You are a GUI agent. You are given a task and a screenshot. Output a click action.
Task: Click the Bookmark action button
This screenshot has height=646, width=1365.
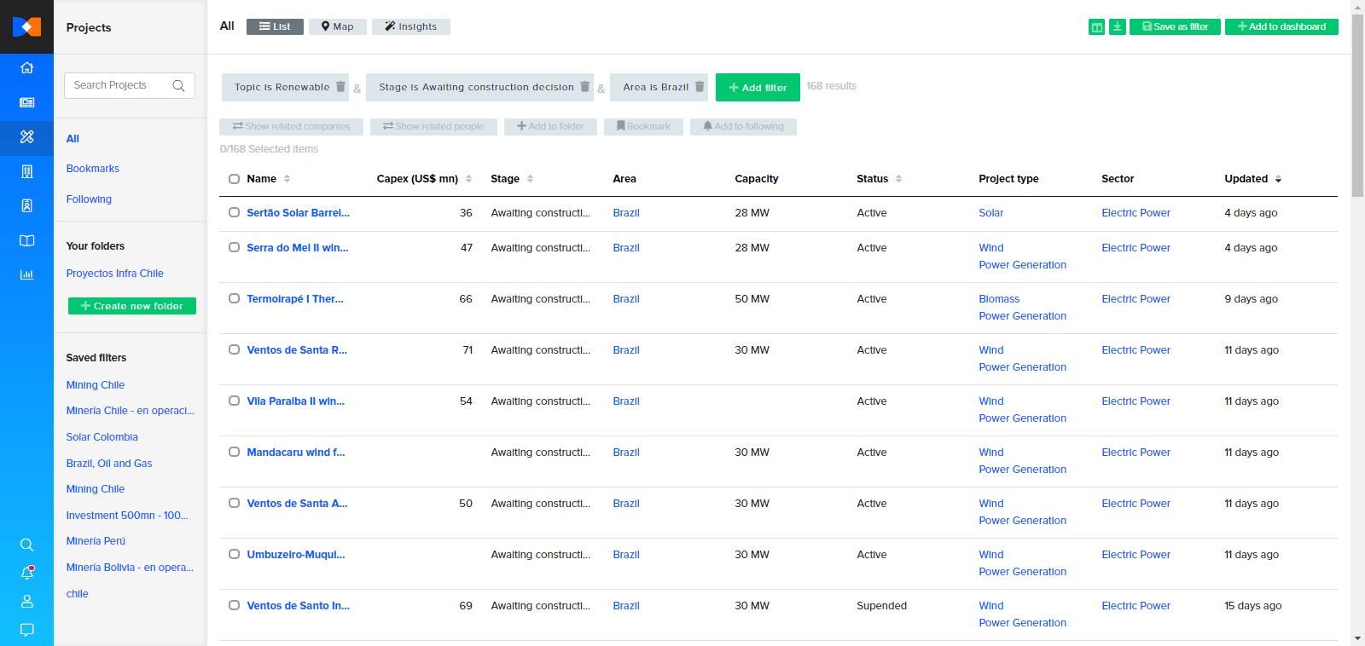coord(643,127)
